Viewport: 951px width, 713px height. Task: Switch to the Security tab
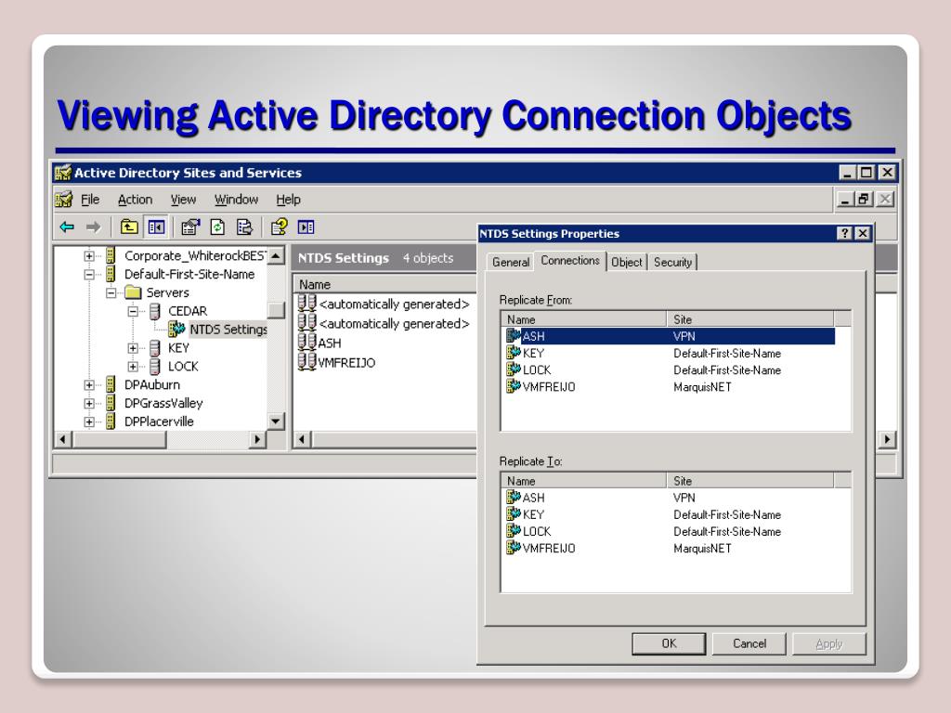coord(672,262)
